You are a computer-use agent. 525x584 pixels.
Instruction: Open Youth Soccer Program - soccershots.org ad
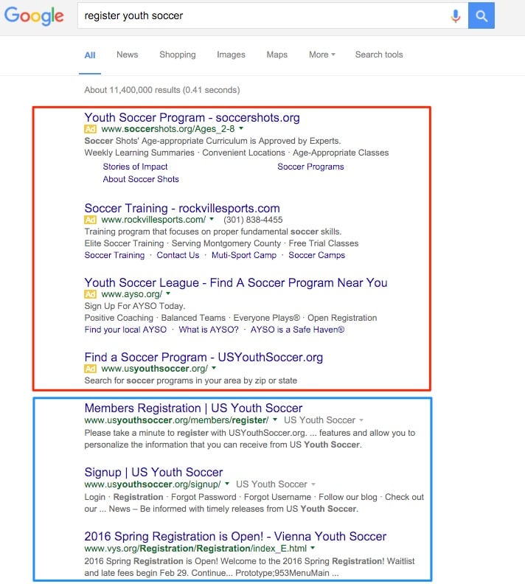coord(192,118)
